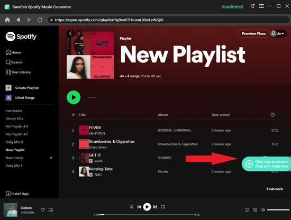Open the membadut playlist
291x220 pixels.
coord(14,111)
